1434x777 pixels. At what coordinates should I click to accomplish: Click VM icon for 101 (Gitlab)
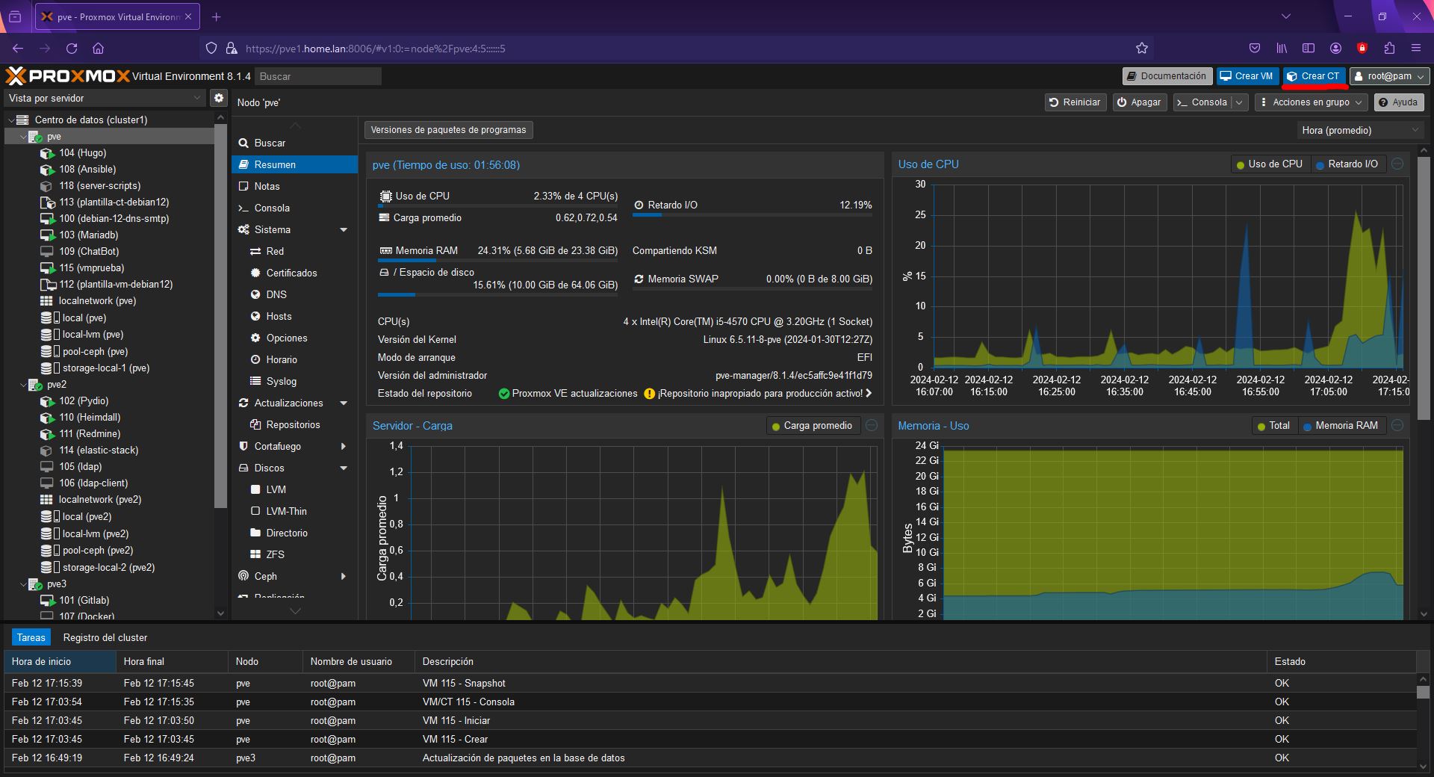pos(46,601)
